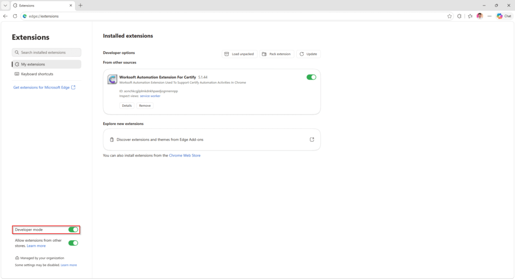This screenshot has width=515, height=279.
Task: Open Learn more link about other stores
Action: pyautogui.click(x=36, y=246)
